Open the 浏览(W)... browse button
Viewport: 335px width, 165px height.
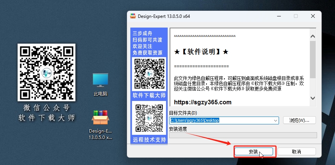coord(299,120)
